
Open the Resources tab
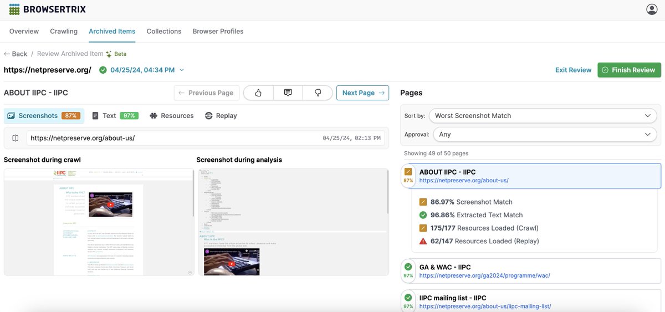coord(172,116)
